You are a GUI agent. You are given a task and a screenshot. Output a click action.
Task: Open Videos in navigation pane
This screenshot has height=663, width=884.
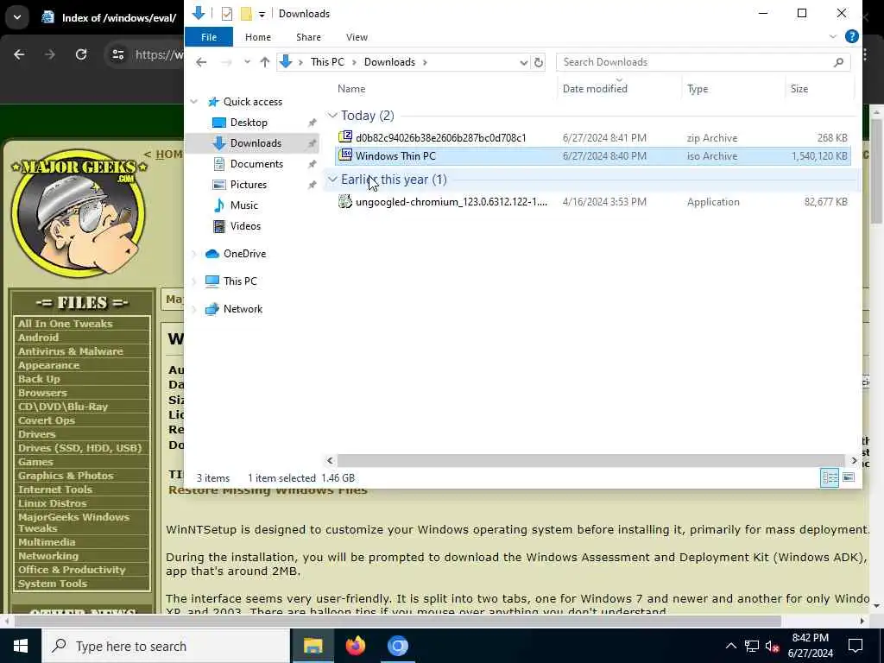pyautogui.click(x=245, y=226)
